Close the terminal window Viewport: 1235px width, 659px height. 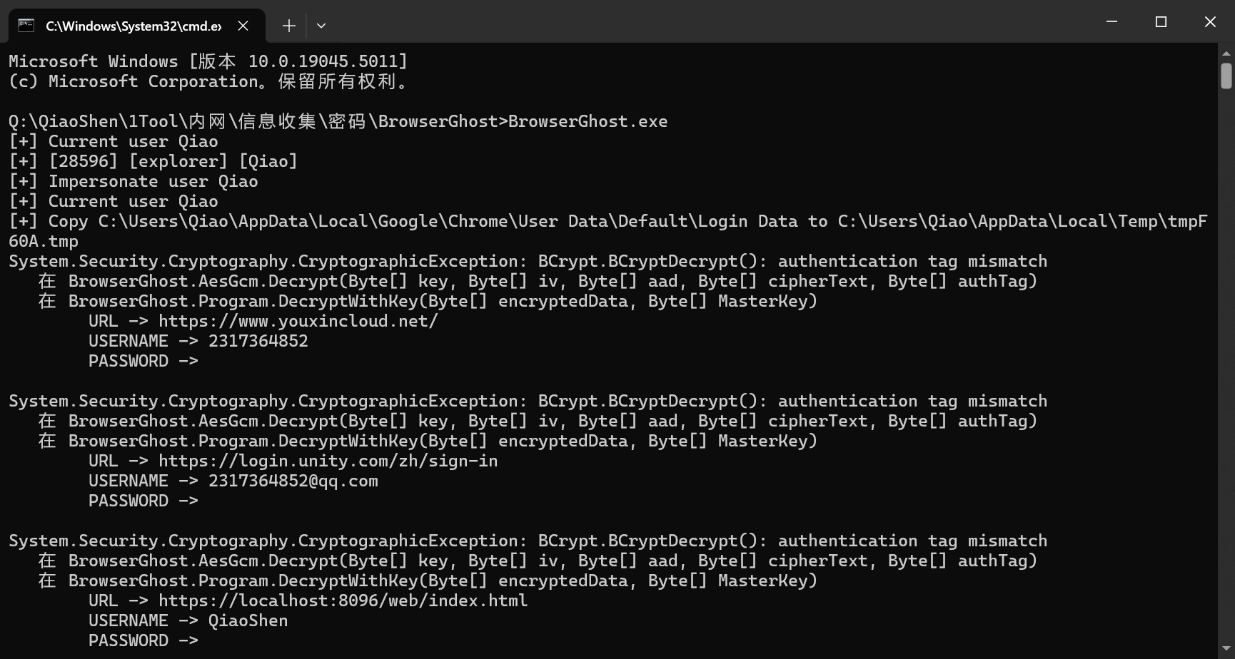[1210, 22]
